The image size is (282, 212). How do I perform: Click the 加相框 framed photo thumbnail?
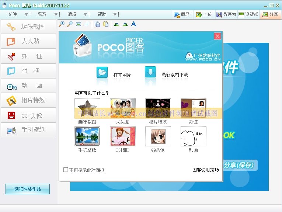123,136
